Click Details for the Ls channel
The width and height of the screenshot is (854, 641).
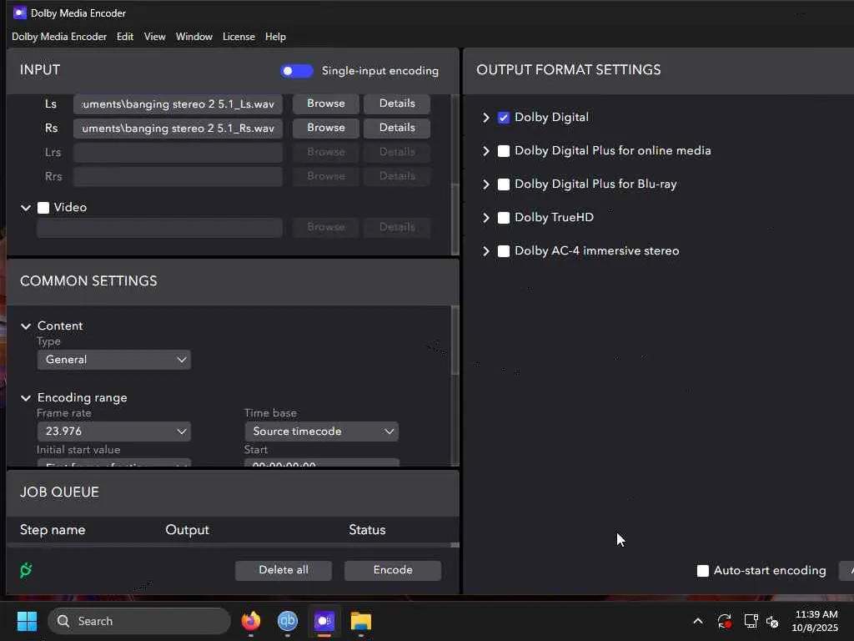397,103
